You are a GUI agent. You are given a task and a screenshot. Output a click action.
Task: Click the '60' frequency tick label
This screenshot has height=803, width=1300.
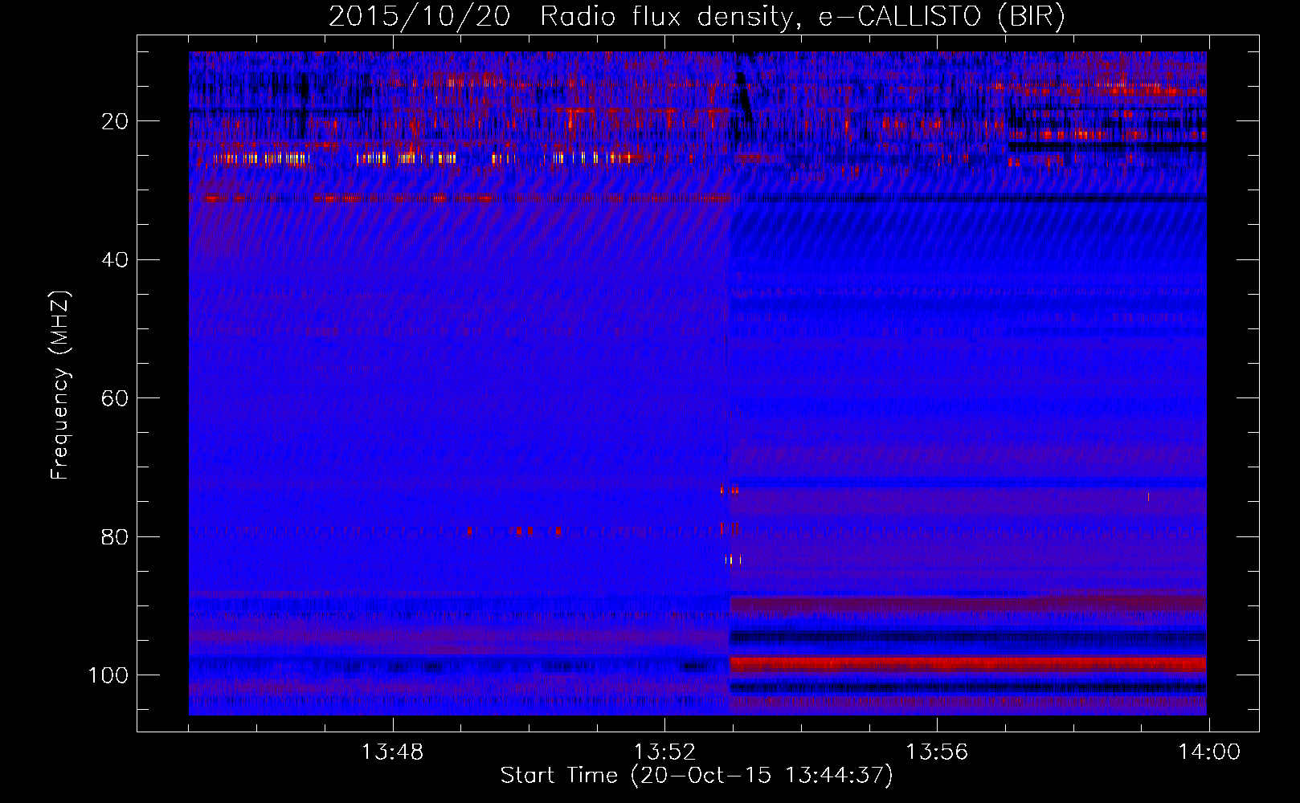pyautogui.click(x=115, y=398)
